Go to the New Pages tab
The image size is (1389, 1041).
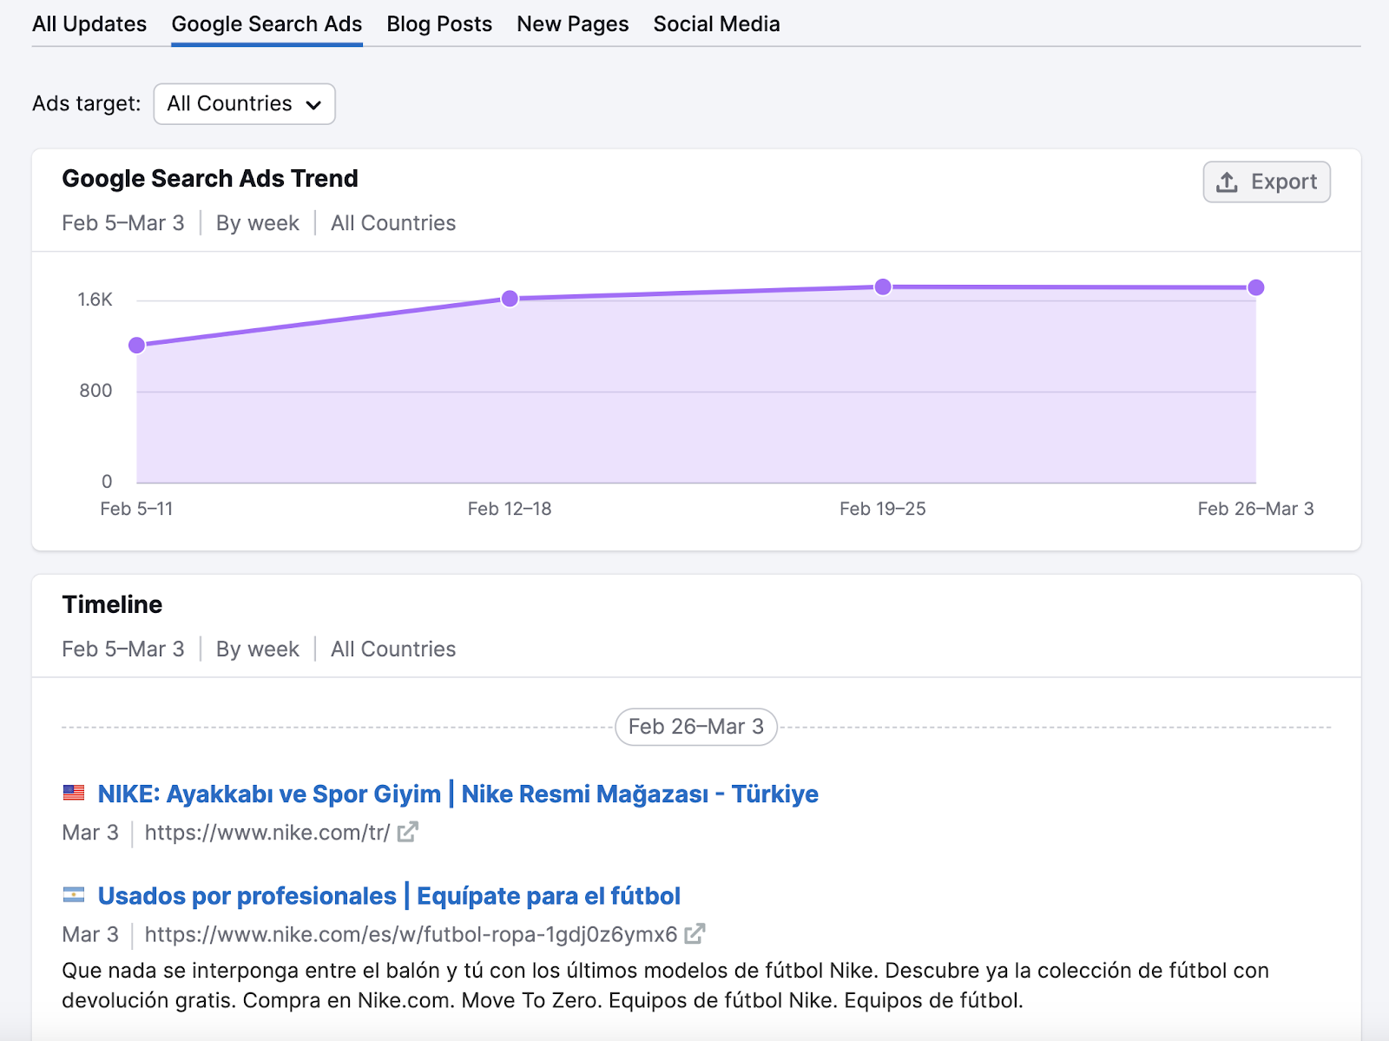click(x=573, y=24)
